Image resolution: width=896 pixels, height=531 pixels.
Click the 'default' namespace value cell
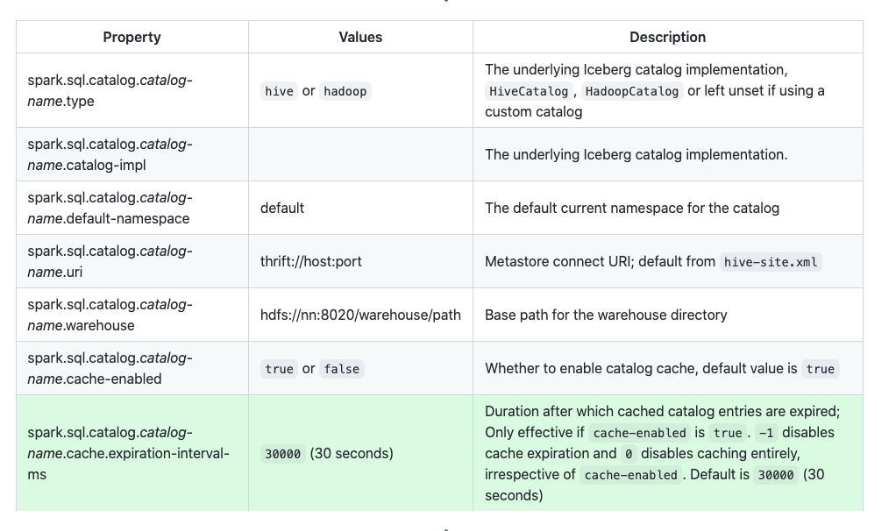coord(282,208)
